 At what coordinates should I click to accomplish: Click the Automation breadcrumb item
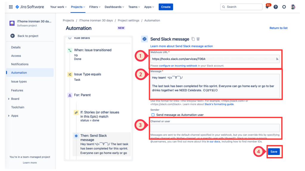152,20
